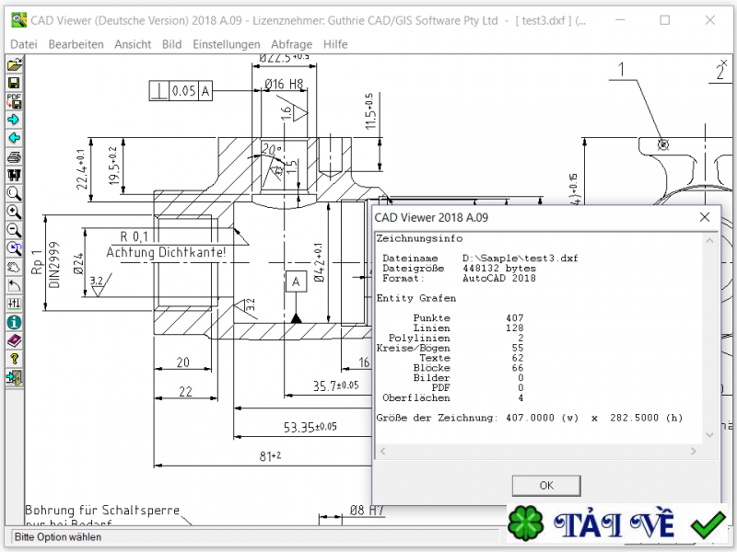Open the Einstellungen menu
The width and height of the screenshot is (737, 552).
[x=226, y=43]
